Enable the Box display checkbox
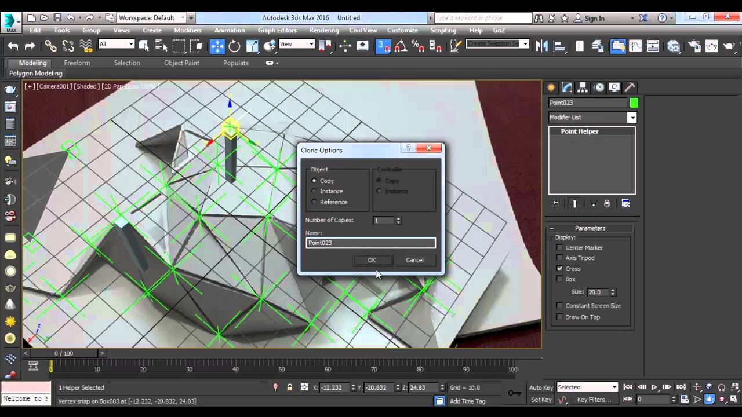This screenshot has width=742, height=417. click(559, 279)
